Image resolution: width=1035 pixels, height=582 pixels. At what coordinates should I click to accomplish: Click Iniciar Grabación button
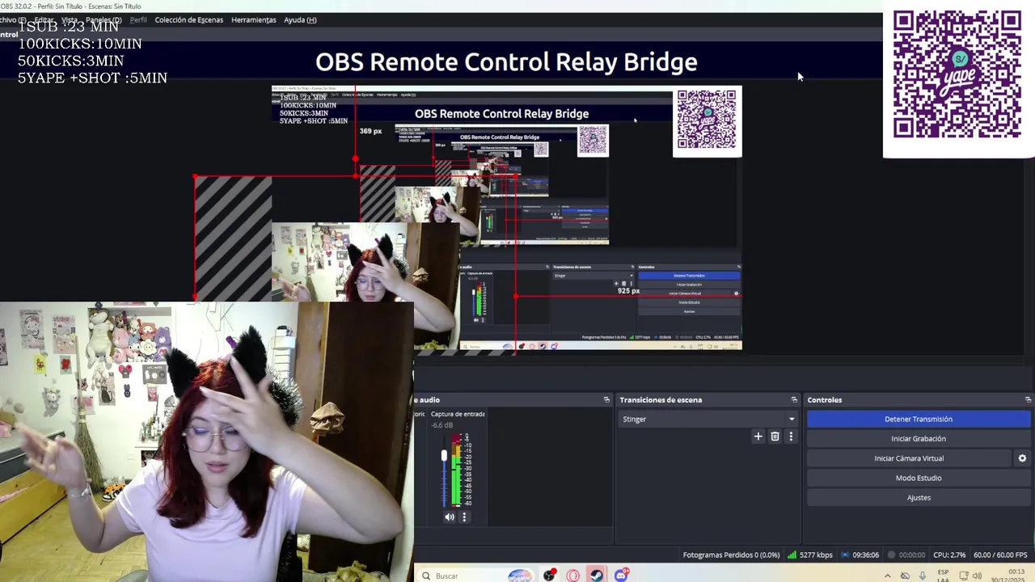[919, 439]
